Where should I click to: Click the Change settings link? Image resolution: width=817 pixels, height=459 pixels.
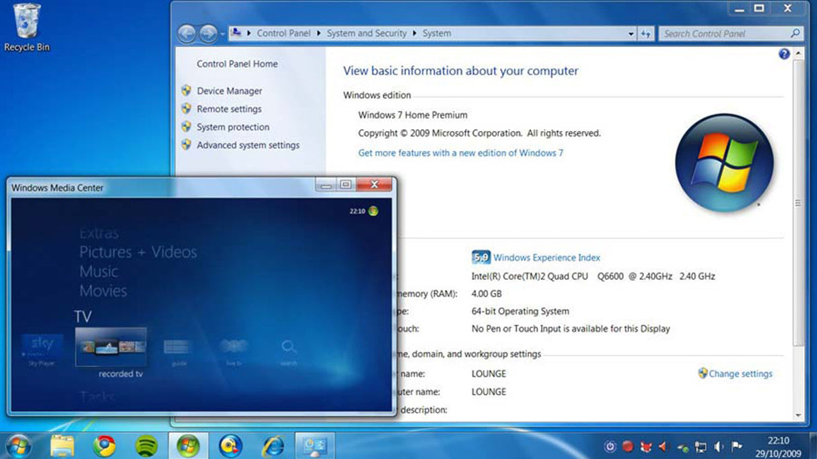tap(740, 374)
